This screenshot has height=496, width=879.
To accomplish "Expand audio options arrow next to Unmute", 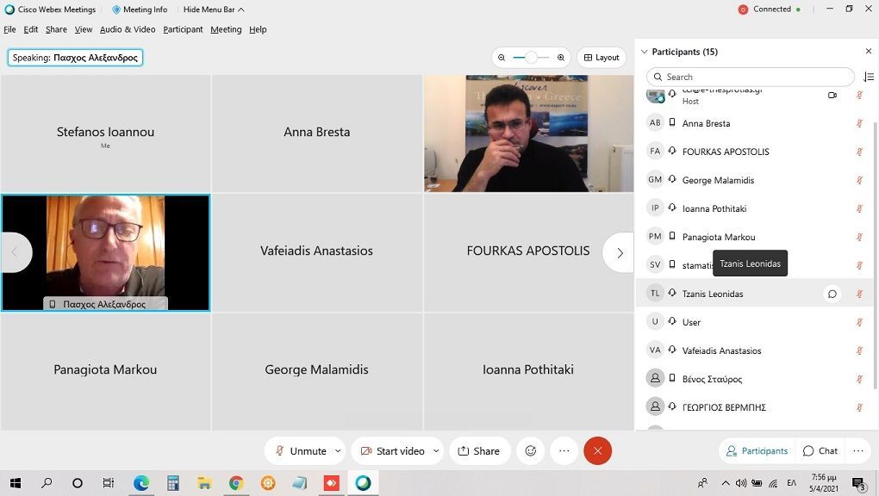I will 338,451.
